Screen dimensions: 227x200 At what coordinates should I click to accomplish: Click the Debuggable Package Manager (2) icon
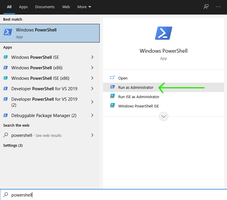(6, 115)
